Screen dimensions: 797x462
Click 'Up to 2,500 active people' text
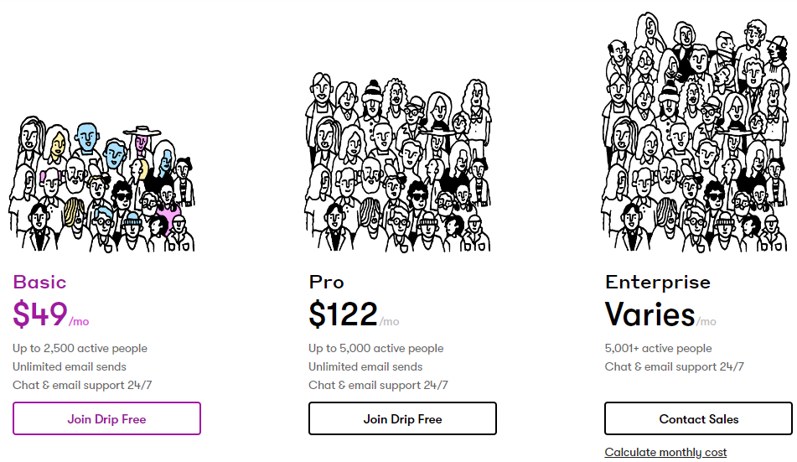pyautogui.click(x=80, y=348)
